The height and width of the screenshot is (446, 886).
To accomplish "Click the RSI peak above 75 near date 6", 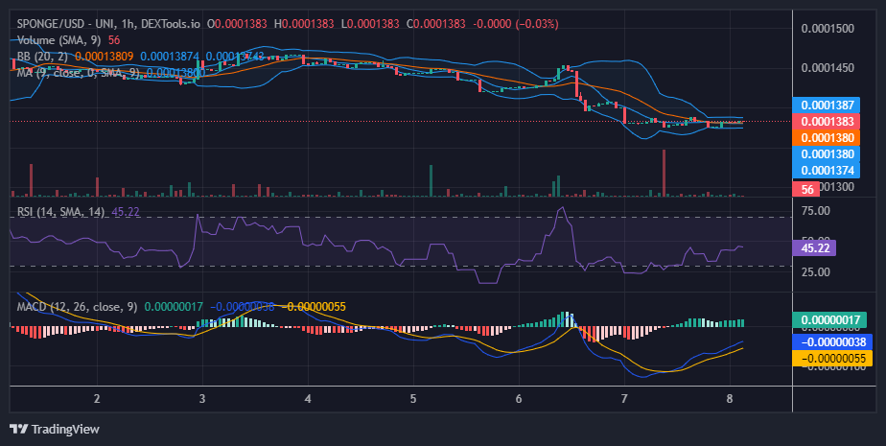I will [x=562, y=208].
